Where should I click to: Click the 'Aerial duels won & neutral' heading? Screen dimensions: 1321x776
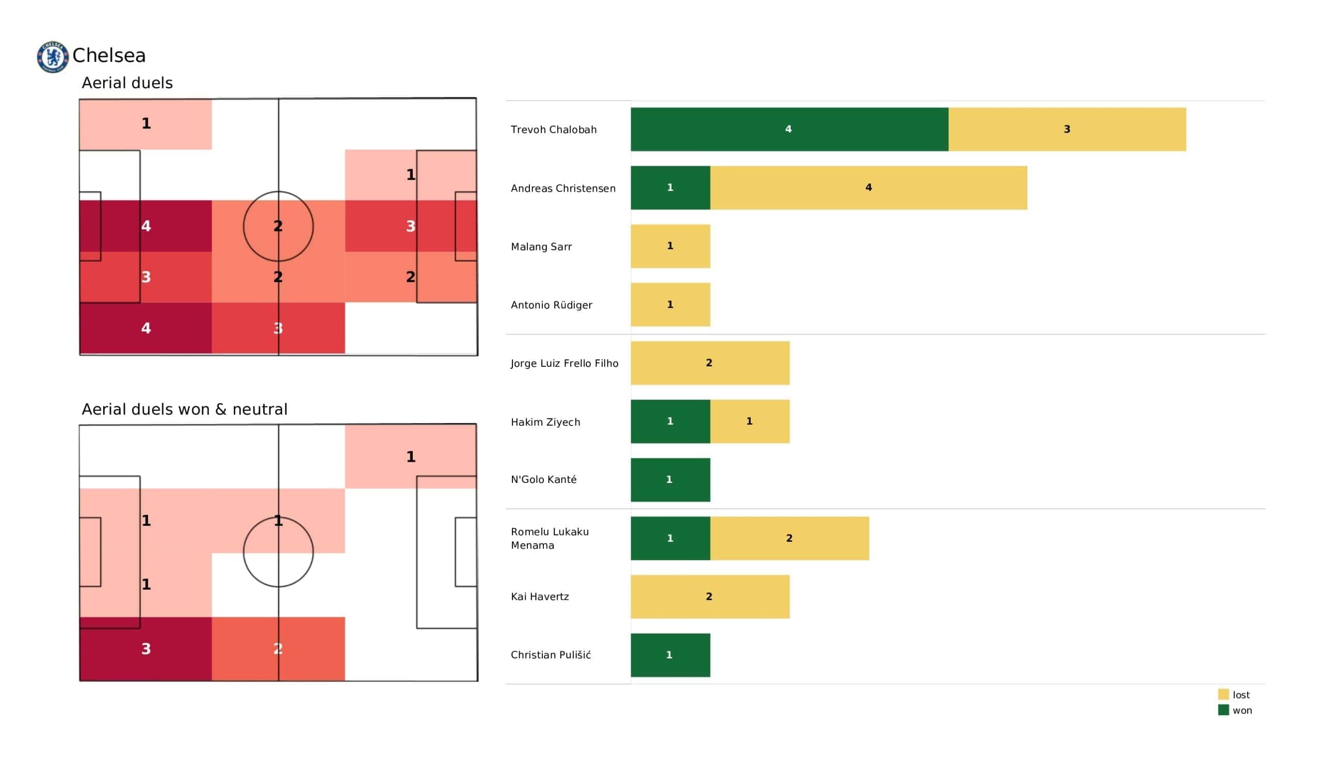[185, 410]
